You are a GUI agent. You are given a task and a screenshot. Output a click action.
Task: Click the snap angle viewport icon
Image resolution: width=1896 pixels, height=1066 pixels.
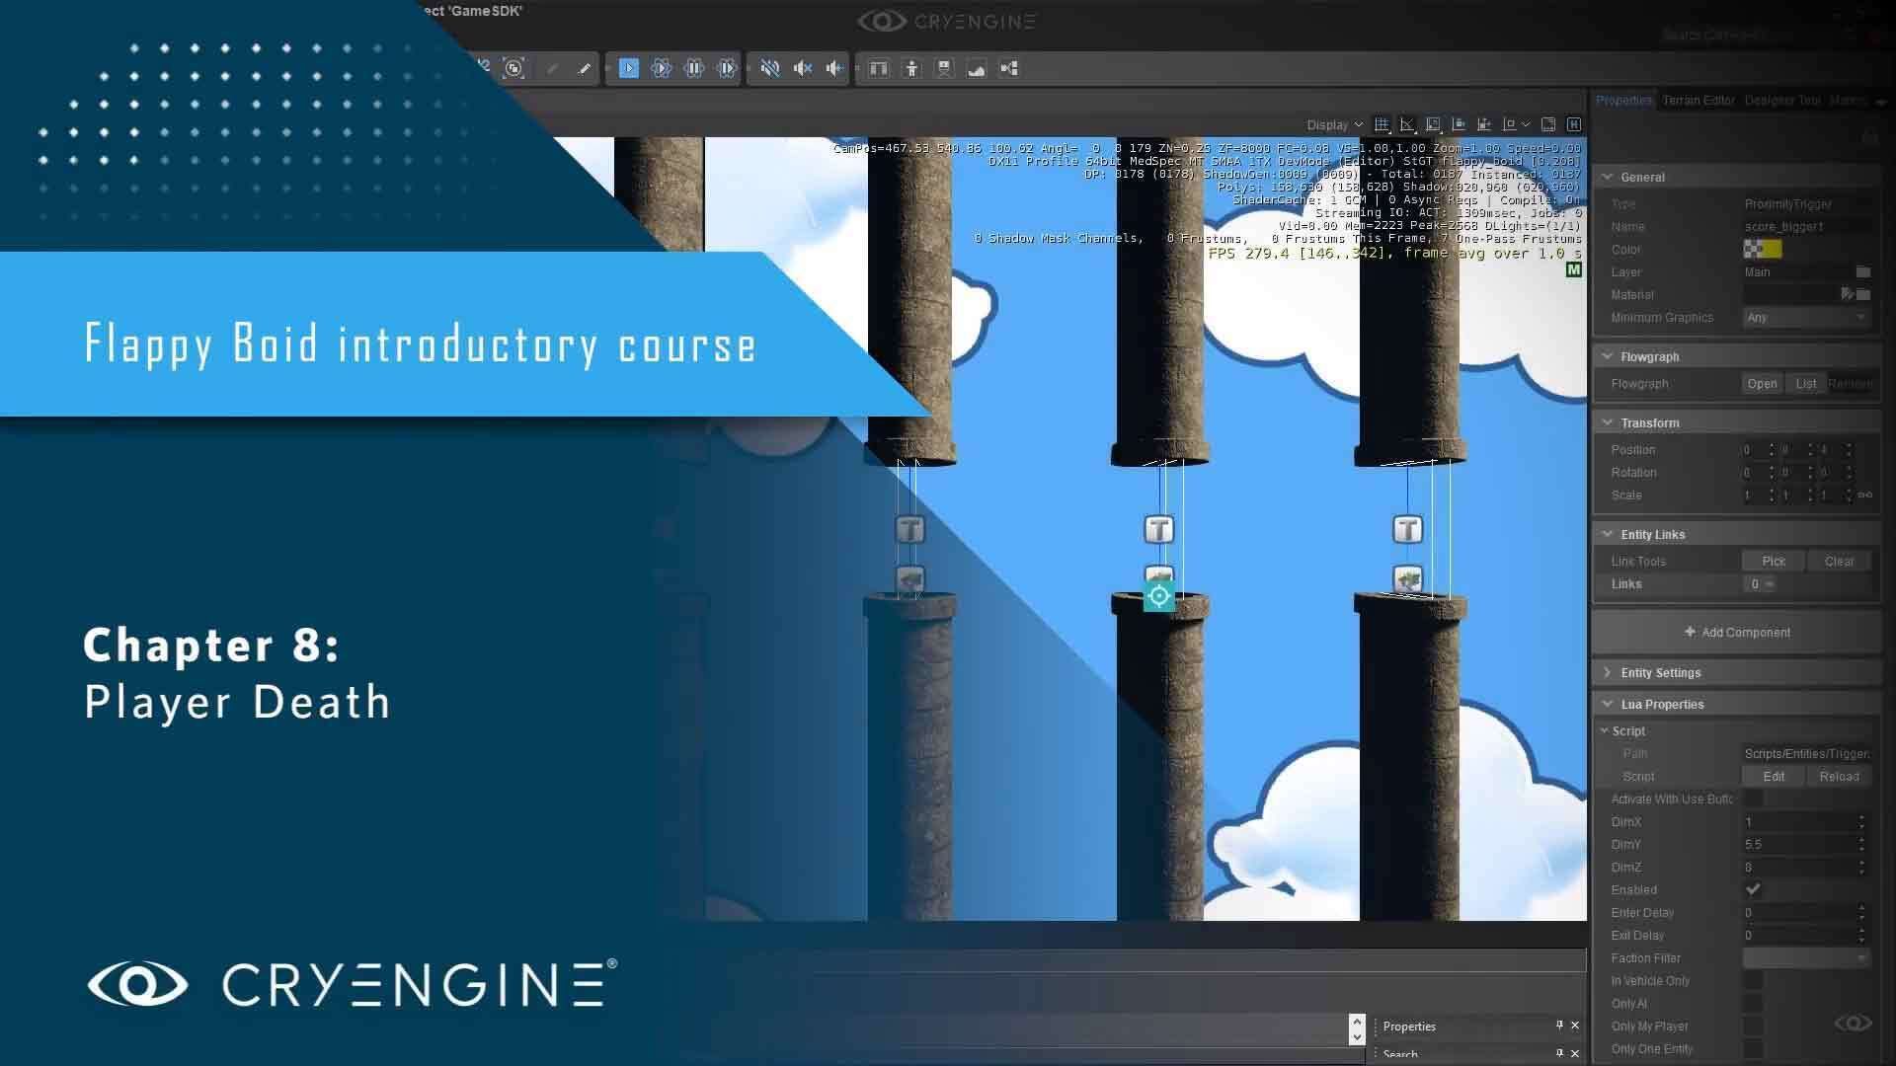coord(1407,124)
